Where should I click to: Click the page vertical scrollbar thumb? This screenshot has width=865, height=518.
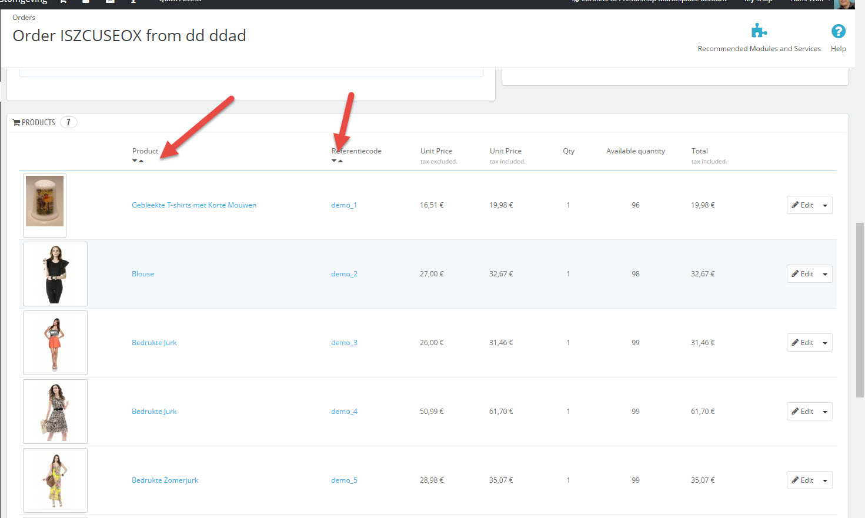coord(860,310)
